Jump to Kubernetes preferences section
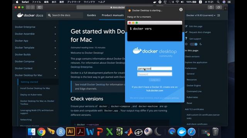The height and width of the screenshot is (138, 247). pos(192,97)
